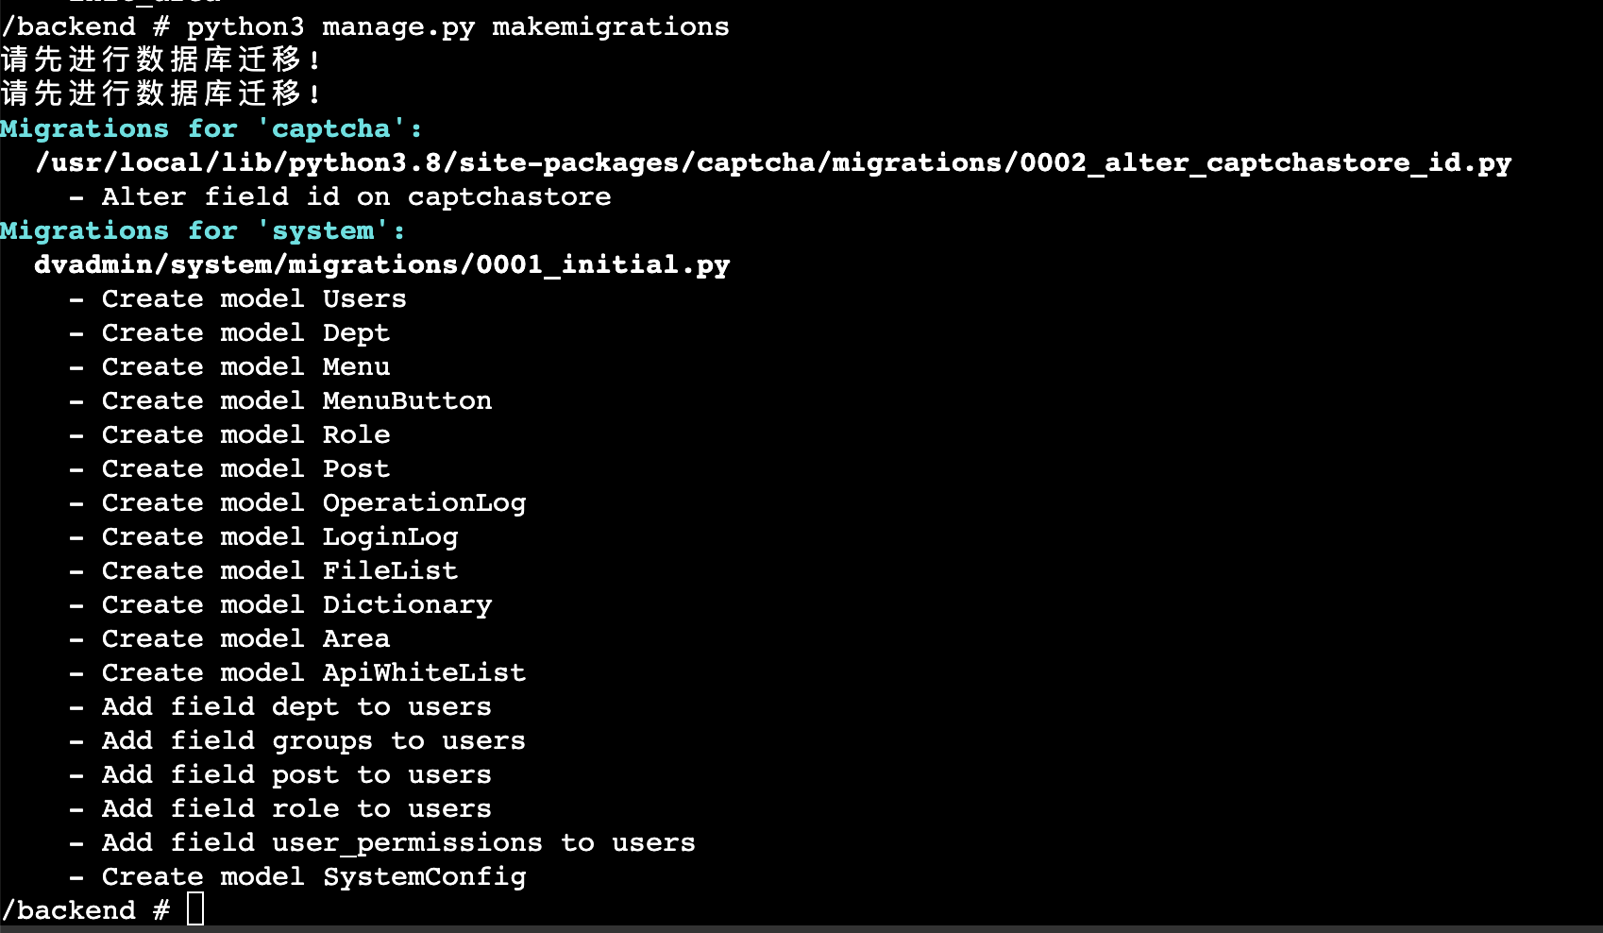This screenshot has width=1603, height=933.
Task: Click the dvadmin/system/migrations/0001_initial.py path
Action: click(382, 264)
